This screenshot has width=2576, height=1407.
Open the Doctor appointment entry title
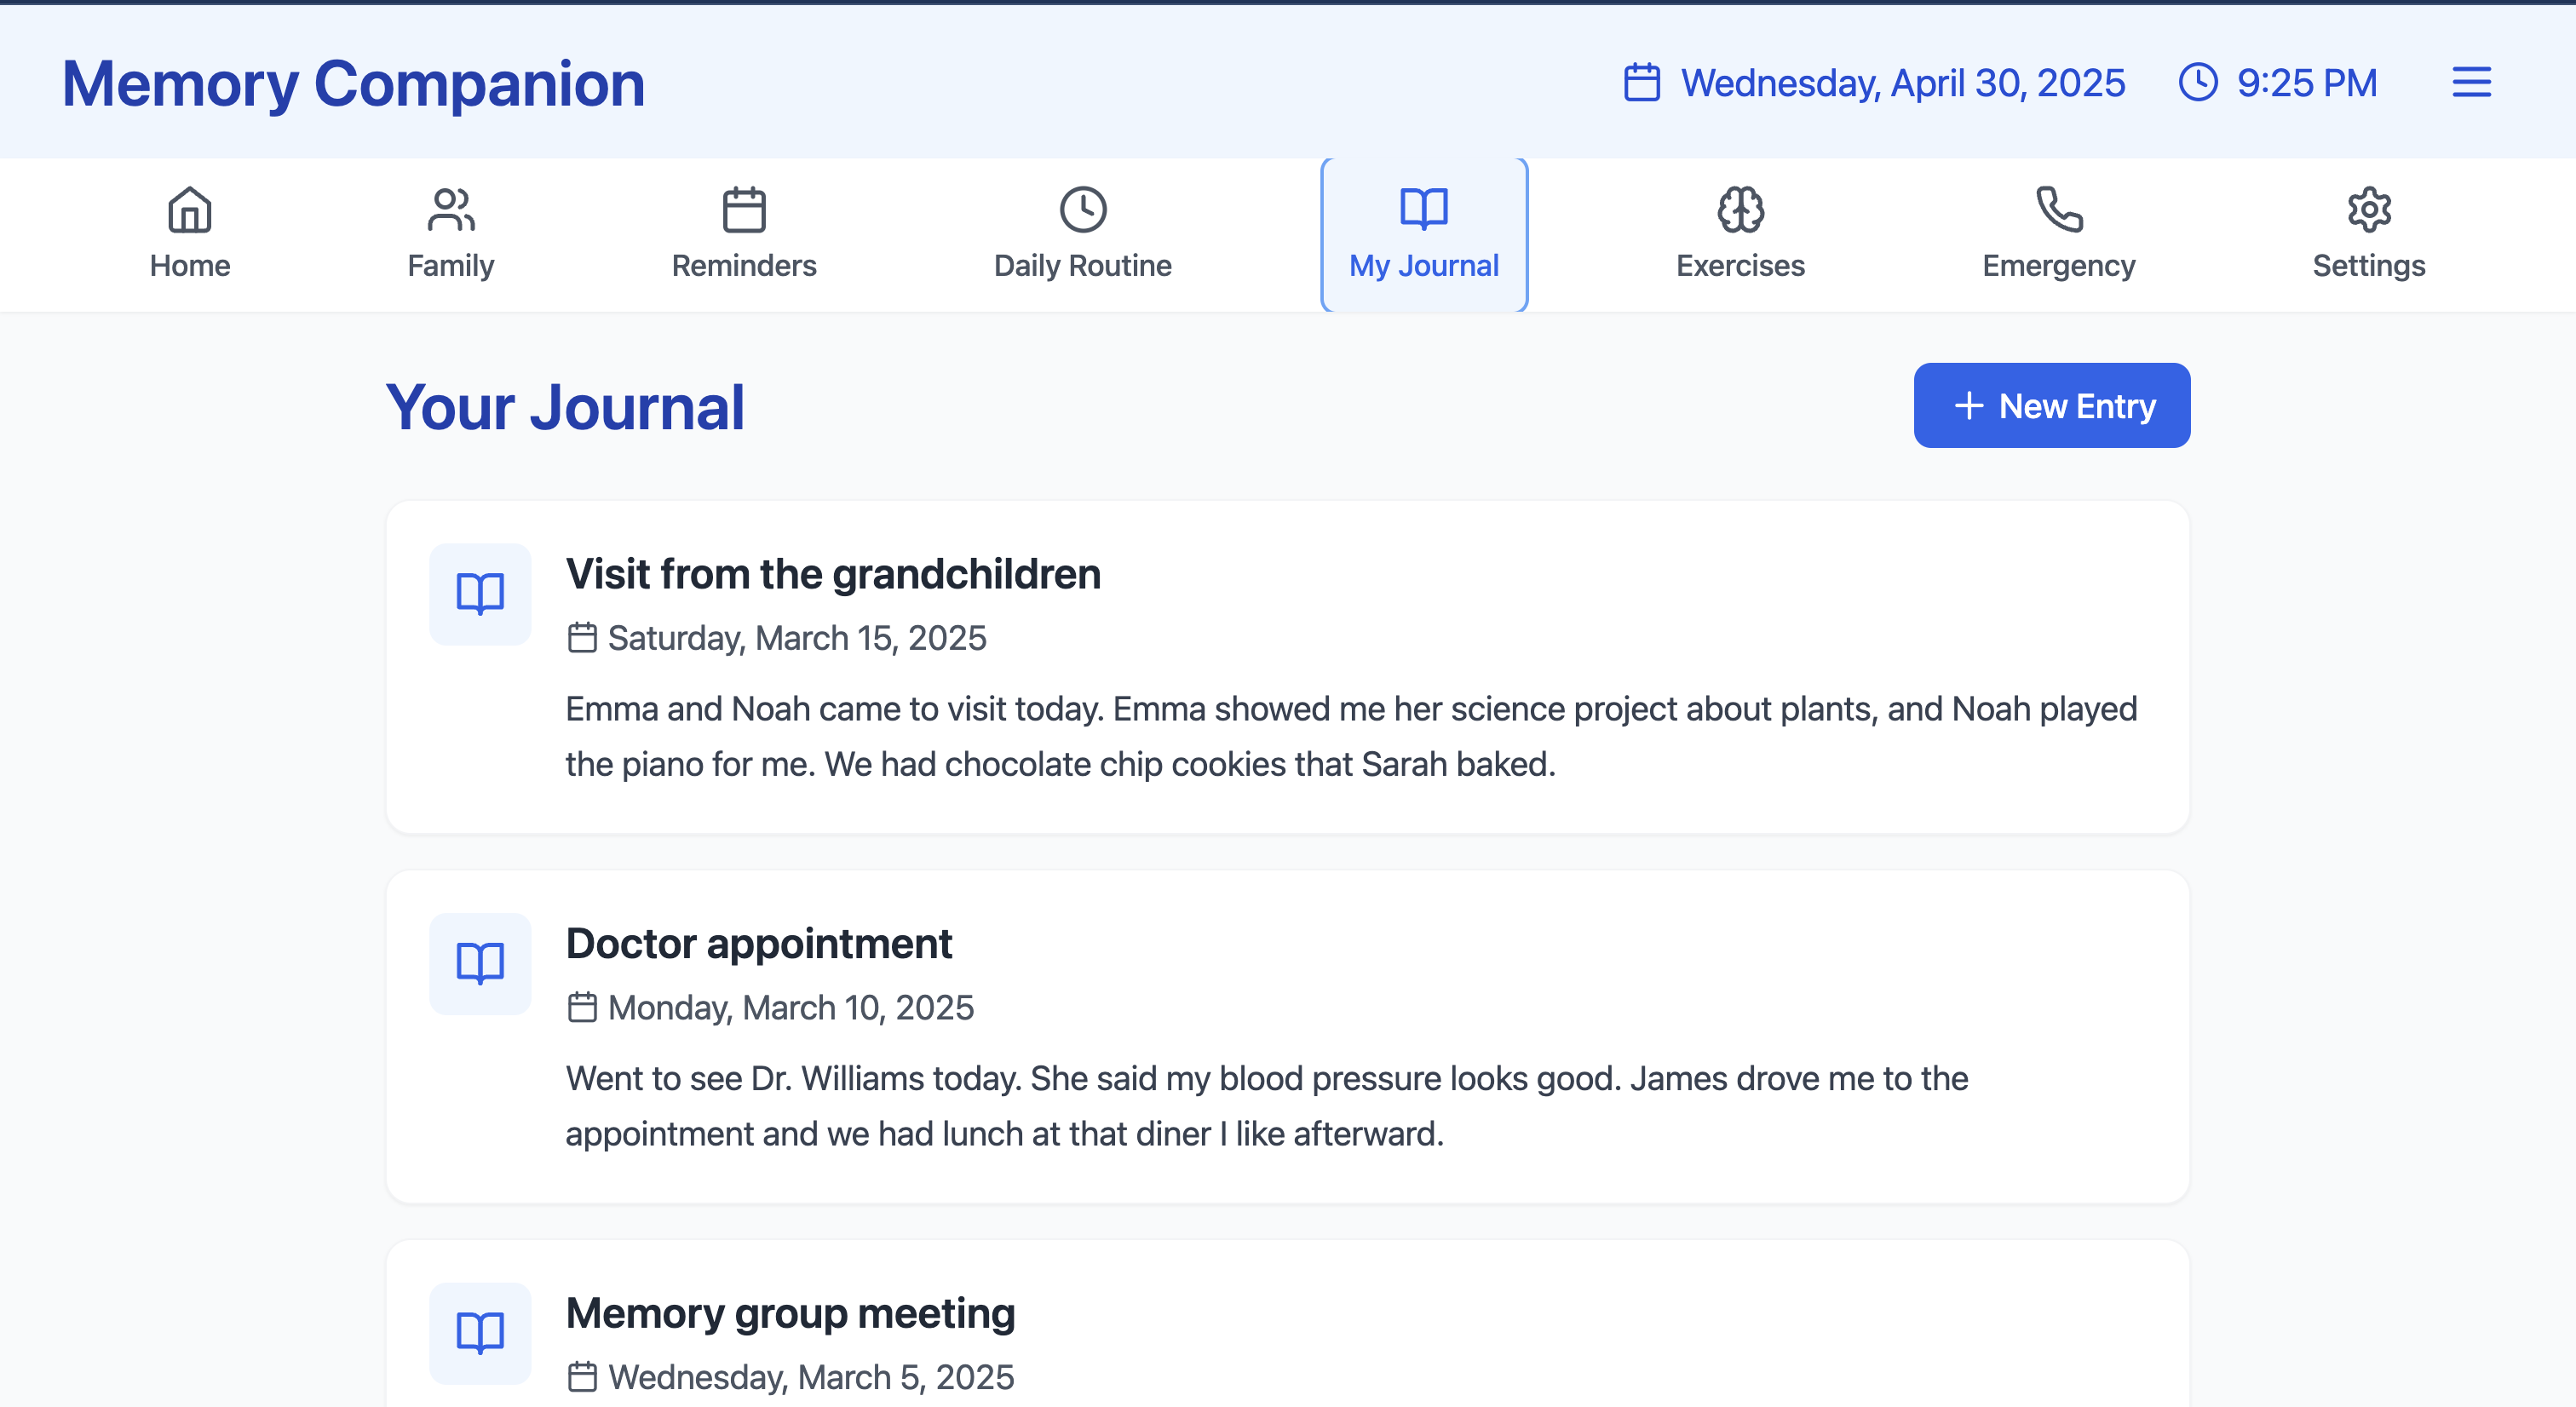tap(759, 944)
